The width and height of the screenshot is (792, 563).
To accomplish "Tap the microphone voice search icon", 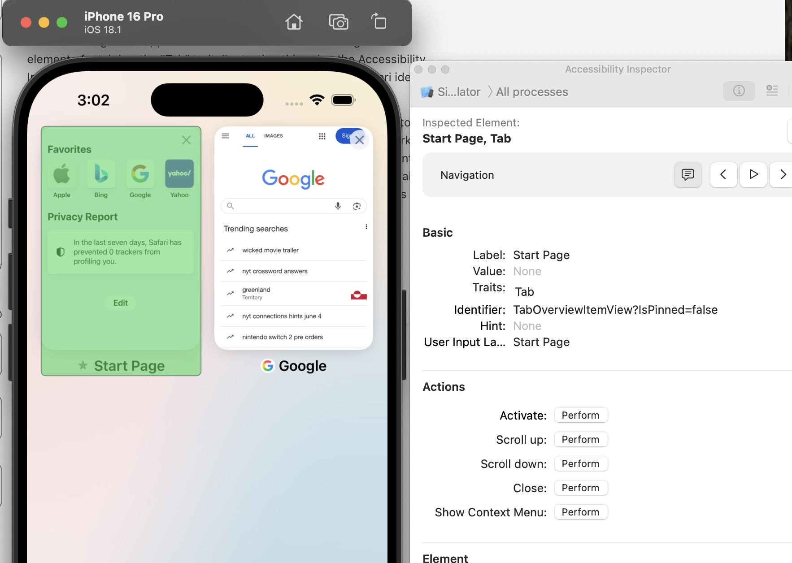I will pos(338,206).
